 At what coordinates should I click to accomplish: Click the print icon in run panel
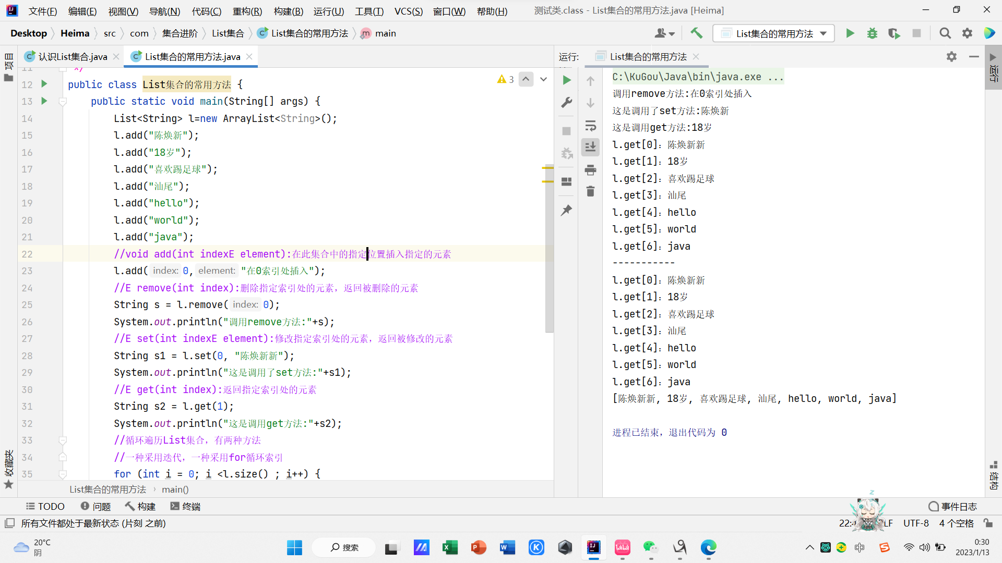pos(590,170)
